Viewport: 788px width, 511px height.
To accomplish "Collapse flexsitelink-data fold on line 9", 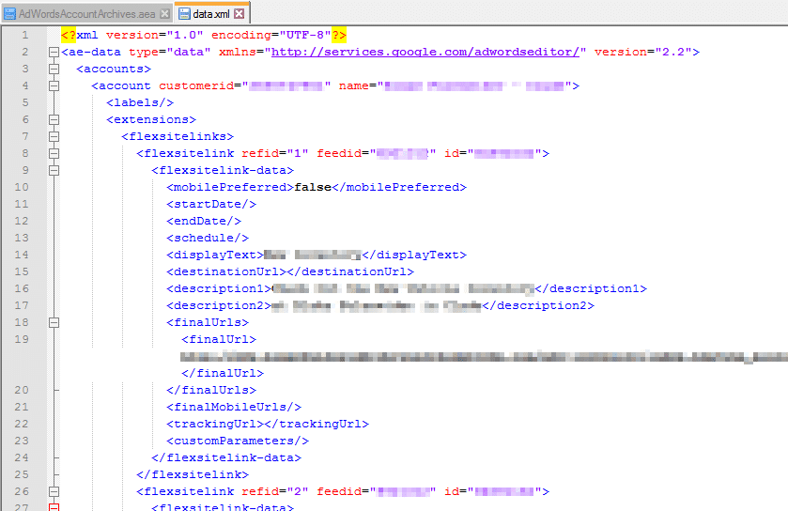I will pyautogui.click(x=54, y=170).
